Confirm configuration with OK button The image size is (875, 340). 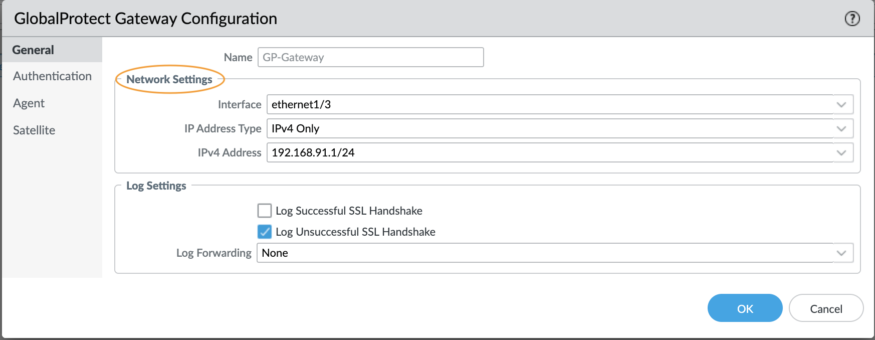click(x=745, y=308)
